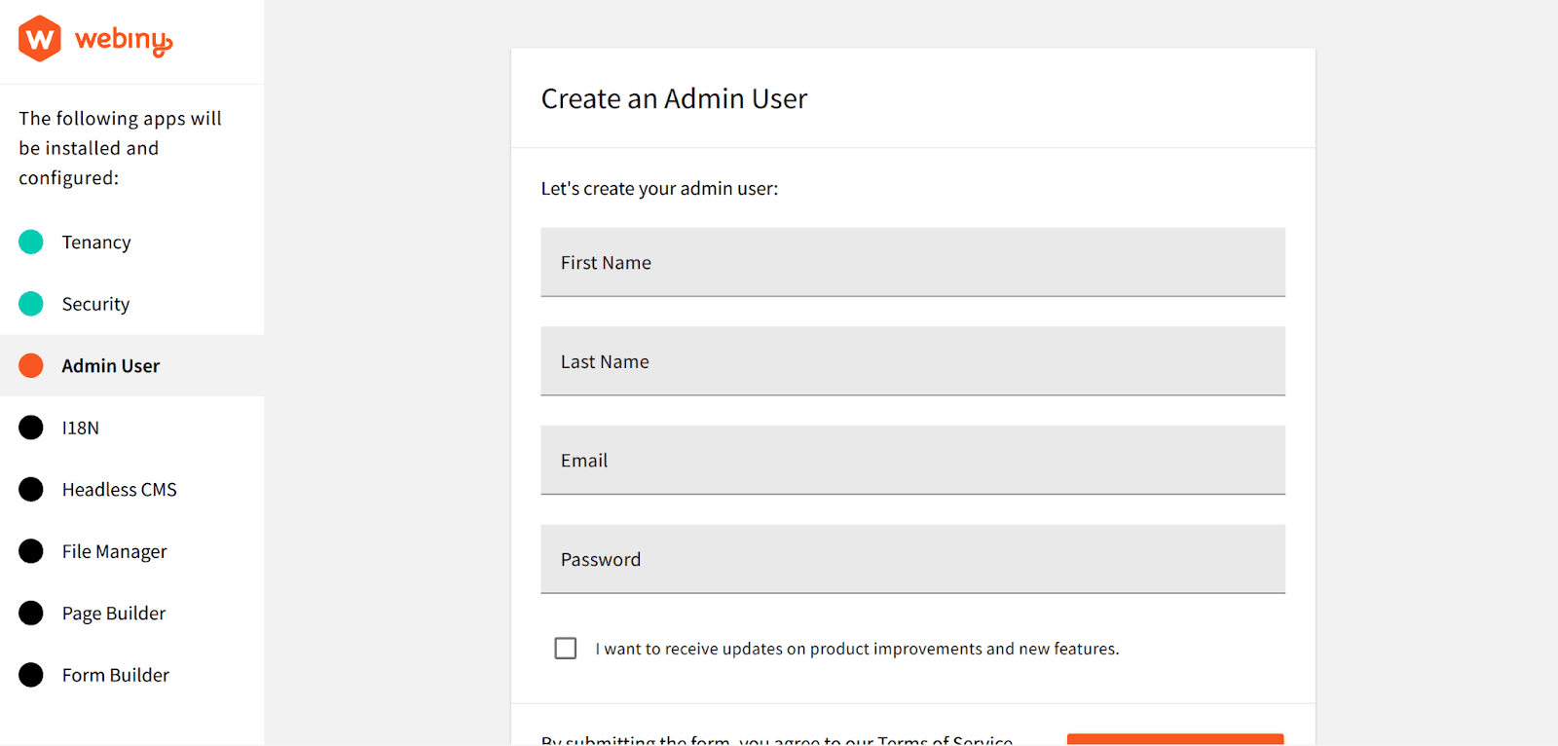Click the Tenancy step indicator circle

coord(30,242)
